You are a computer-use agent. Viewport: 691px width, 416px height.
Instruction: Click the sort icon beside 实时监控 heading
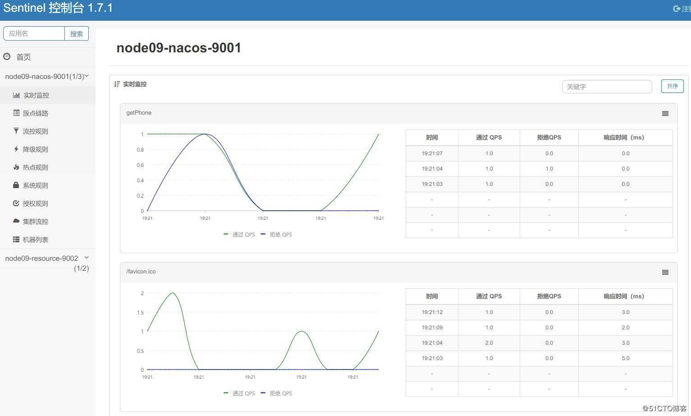117,84
